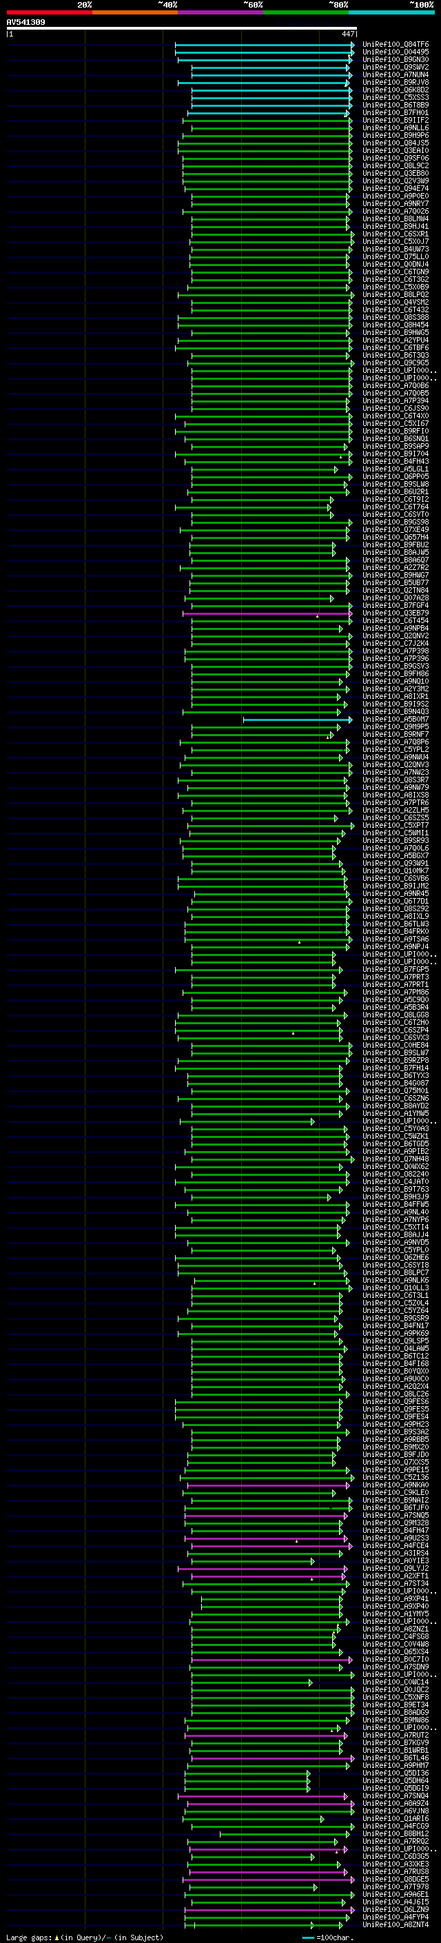
Task: Select the query name AV541309
Action: tap(25, 23)
